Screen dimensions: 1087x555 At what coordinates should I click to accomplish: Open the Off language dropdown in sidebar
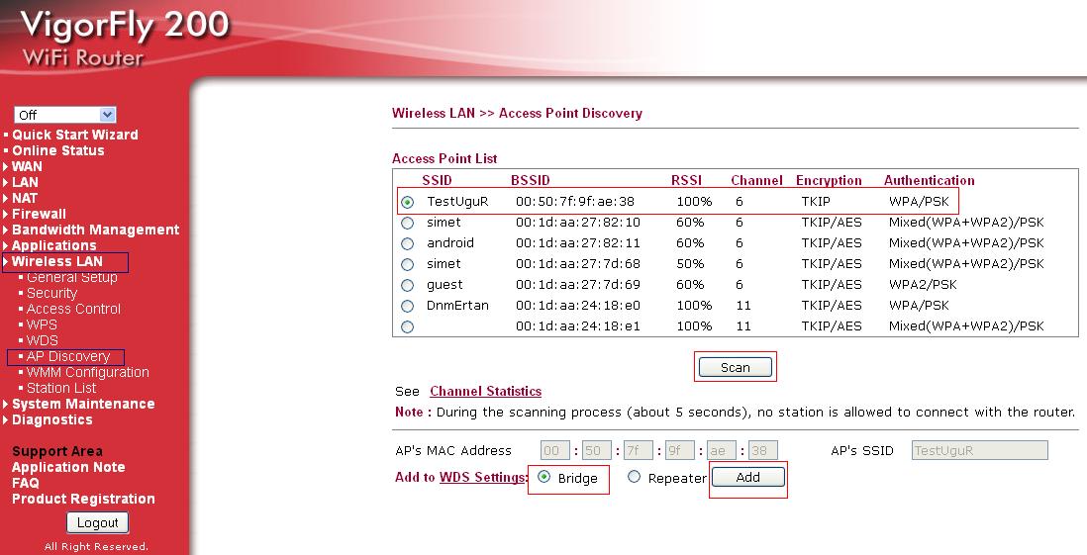pos(65,115)
